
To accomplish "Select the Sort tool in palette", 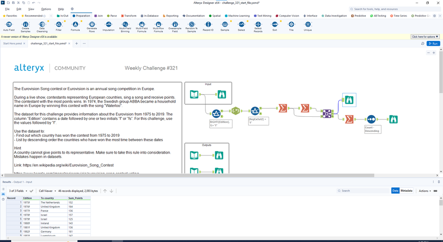I will pyautogui.click(x=275, y=26).
